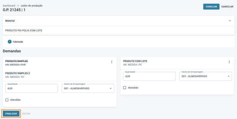Viewport: 237px width, 119px height.
Task: Click the VOLTAR button
Action: point(26,113)
